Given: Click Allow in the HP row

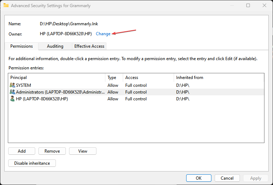Looking at the screenshot, I should tap(113, 99).
